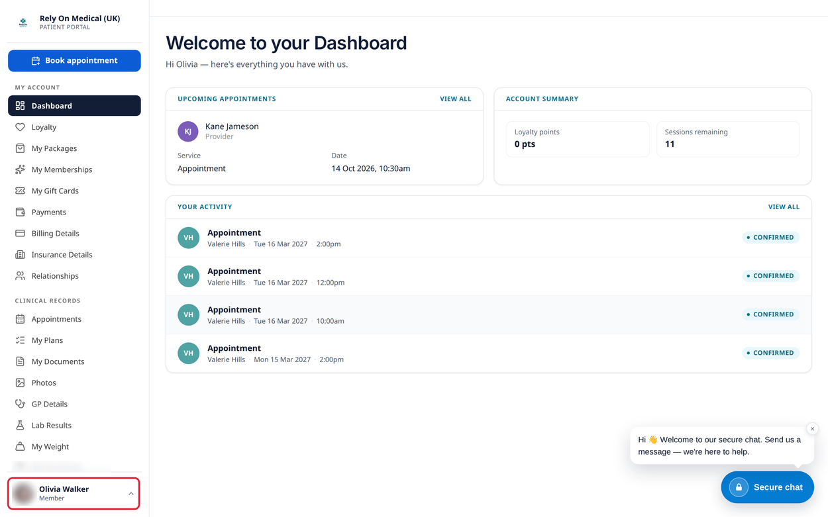Screen dimensions: 828x517
Task: Click the My Gift Cards ticket icon
Action: click(20, 191)
